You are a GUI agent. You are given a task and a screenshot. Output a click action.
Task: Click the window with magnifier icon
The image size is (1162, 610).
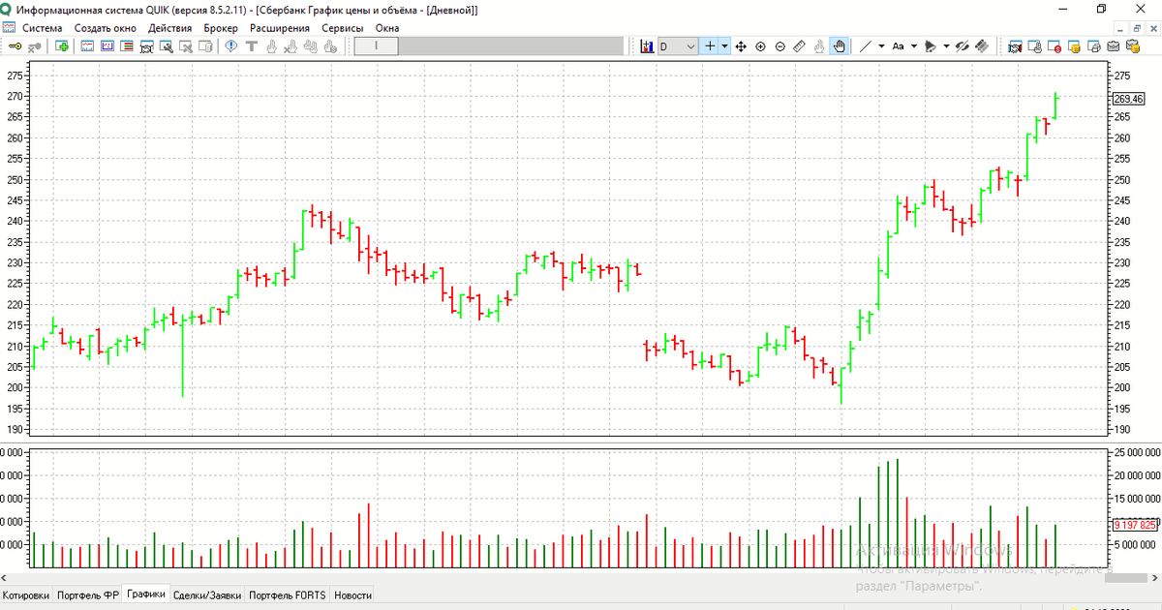coord(167,46)
